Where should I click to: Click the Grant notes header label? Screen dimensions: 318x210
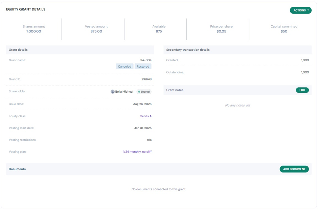click(175, 90)
